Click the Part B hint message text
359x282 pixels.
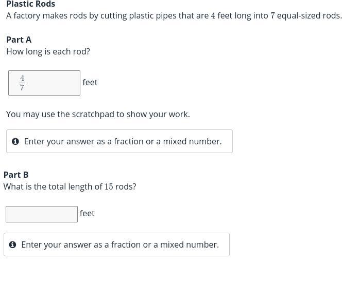120,245
